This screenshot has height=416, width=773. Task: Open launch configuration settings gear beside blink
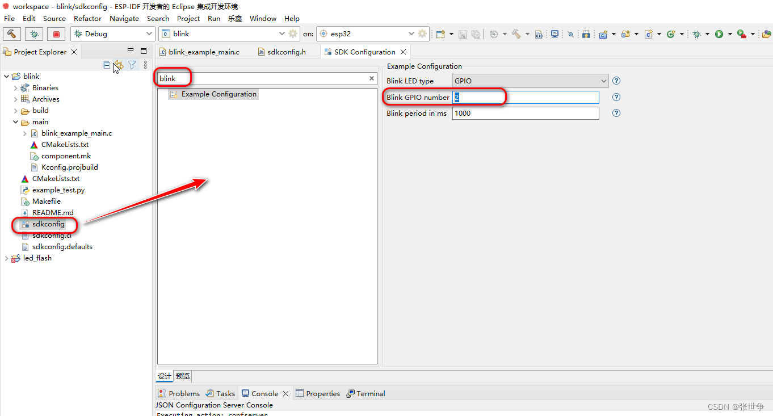coord(293,33)
